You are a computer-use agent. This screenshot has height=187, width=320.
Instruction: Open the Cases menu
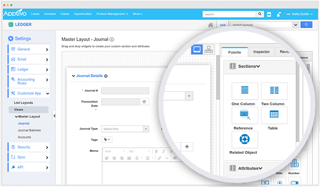tap(65, 14)
